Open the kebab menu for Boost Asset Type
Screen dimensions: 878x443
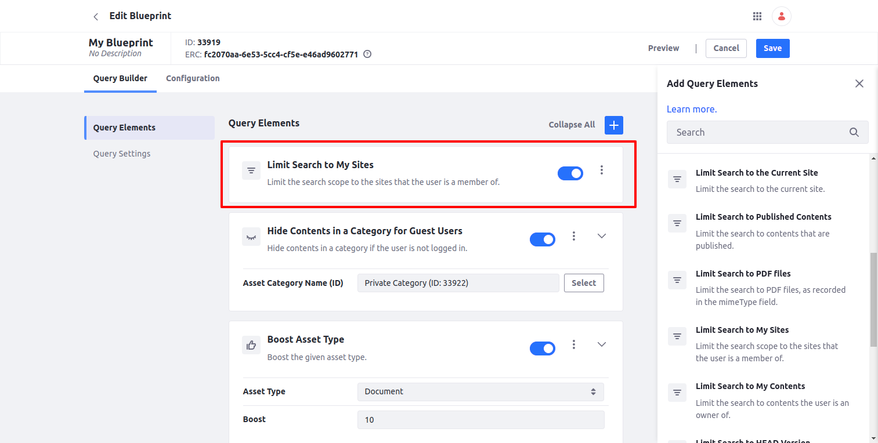click(574, 344)
